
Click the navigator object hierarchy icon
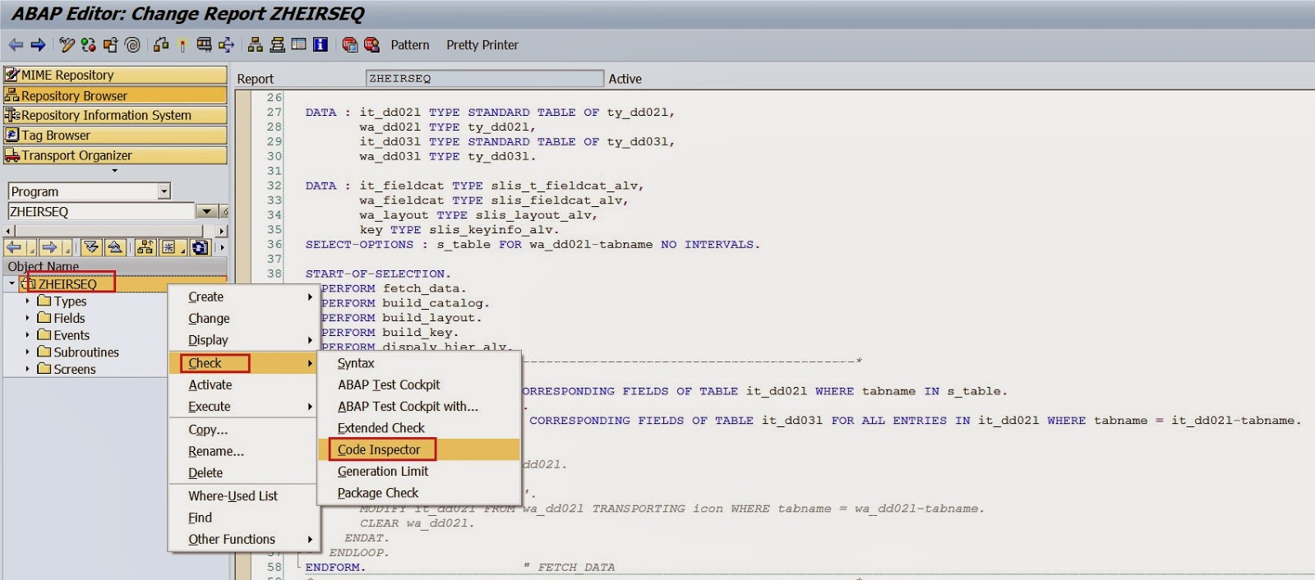145,247
